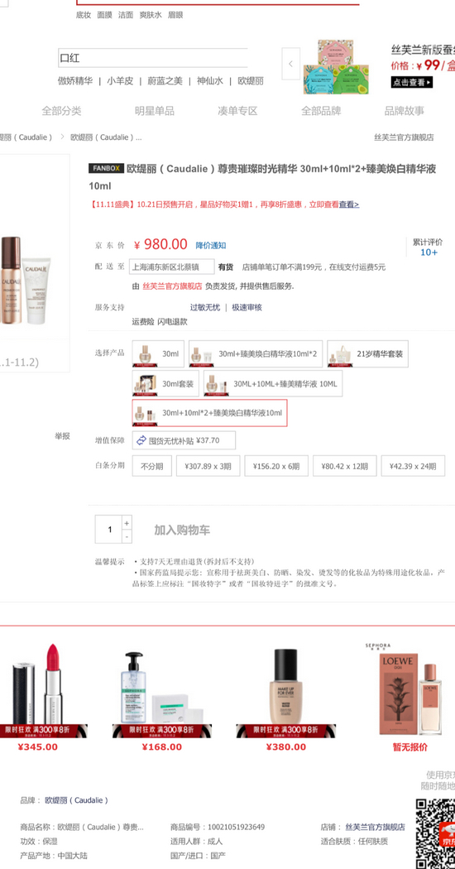Select the 21岁精华套装 product option

pos(367,354)
